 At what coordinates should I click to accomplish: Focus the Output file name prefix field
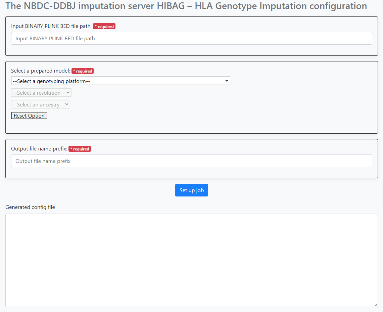[x=191, y=161]
